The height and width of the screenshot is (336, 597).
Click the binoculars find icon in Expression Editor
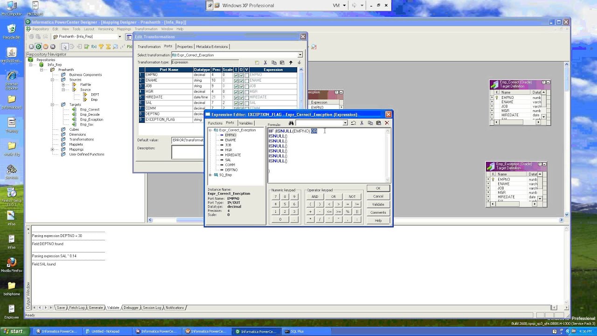click(x=291, y=123)
